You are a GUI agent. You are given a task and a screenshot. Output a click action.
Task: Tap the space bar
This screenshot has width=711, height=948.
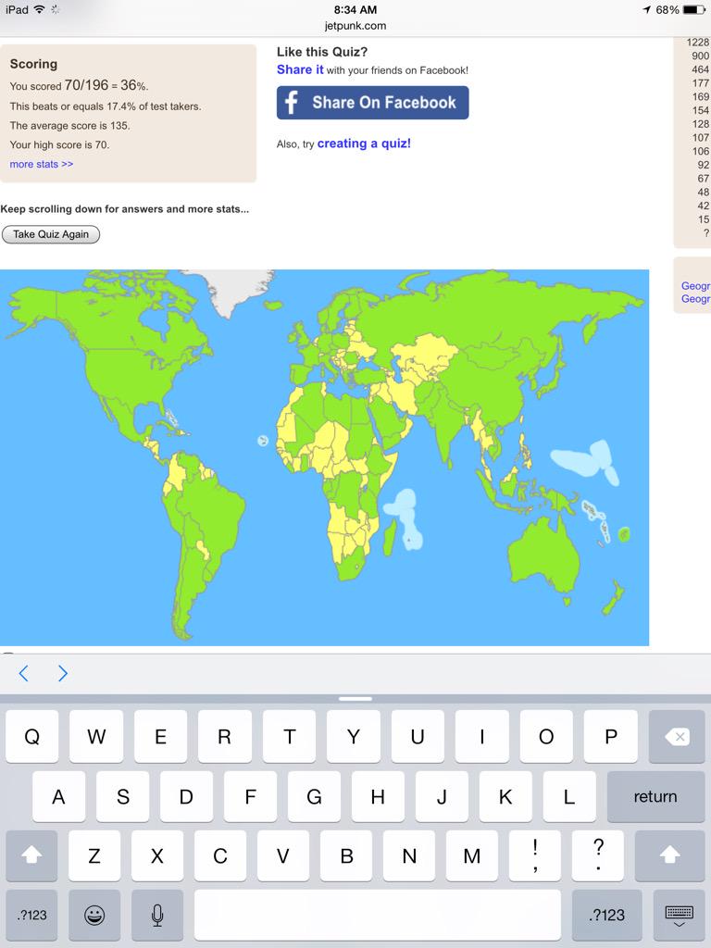pyautogui.click(x=378, y=915)
